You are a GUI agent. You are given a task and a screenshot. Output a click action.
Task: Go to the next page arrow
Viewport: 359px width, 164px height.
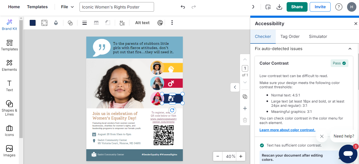point(245,82)
